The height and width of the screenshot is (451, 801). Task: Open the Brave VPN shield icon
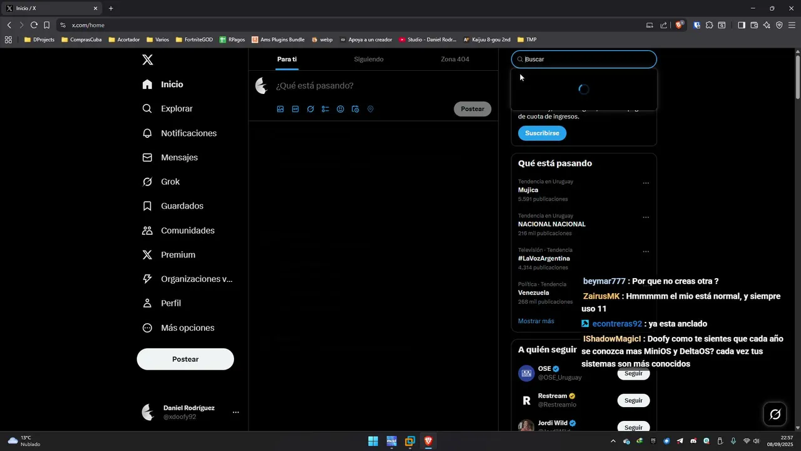tap(779, 25)
